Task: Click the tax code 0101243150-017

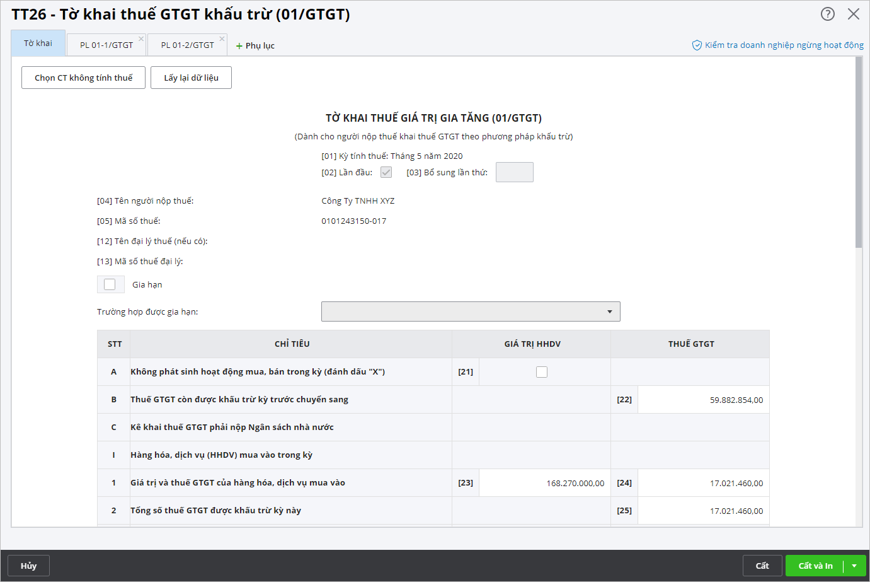Action: tap(354, 221)
